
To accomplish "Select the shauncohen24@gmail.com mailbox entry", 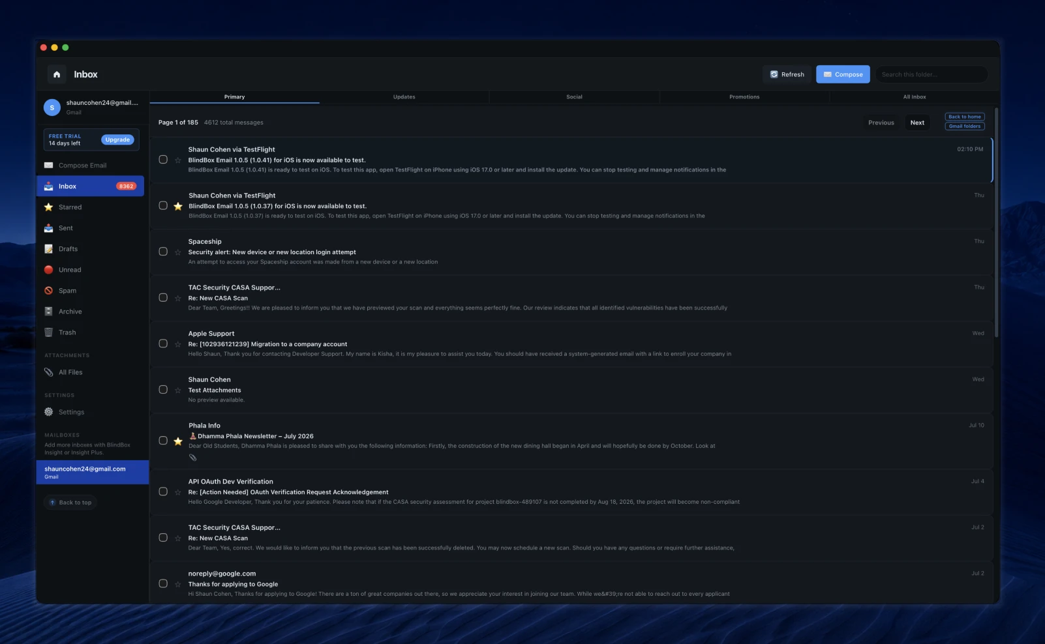I will pos(93,473).
